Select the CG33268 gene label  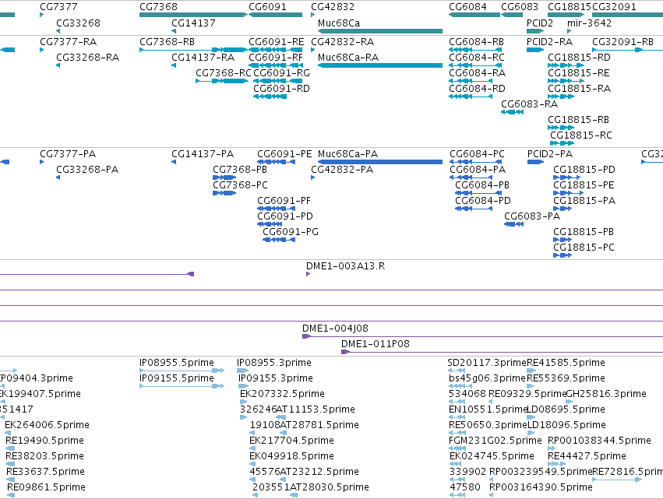coord(78,23)
